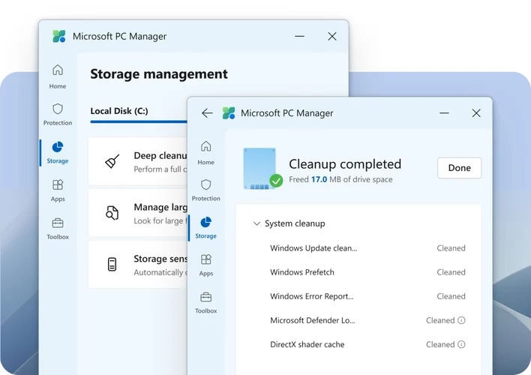Click info icon beside DirectX shader cache

tap(461, 344)
